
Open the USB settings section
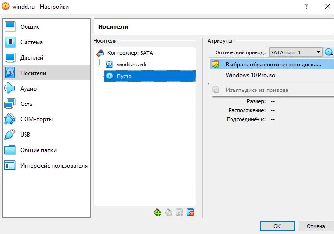47,134
